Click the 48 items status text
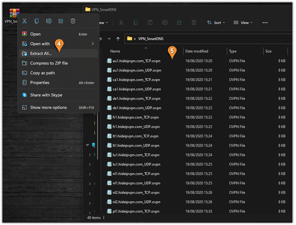This screenshot has height=225, width=296. coord(94,218)
